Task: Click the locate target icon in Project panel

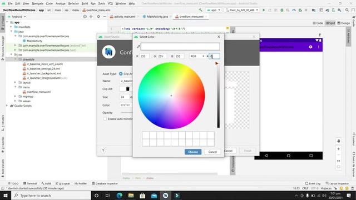Action: pos(85,17)
